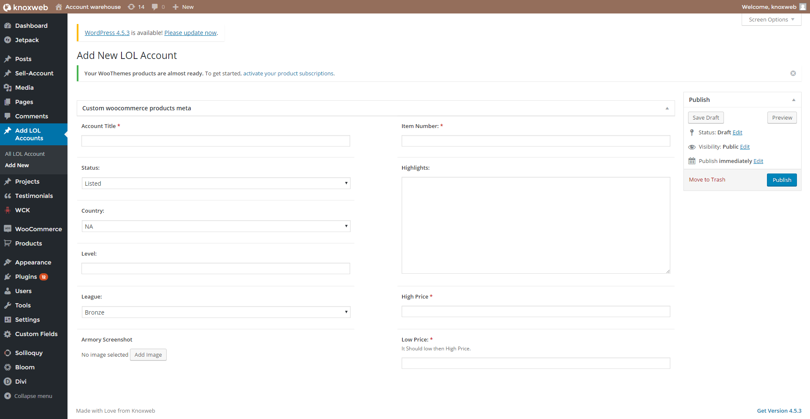Click the Projects pin icon
Viewport: 810px width, 419px height.
[x=8, y=181]
